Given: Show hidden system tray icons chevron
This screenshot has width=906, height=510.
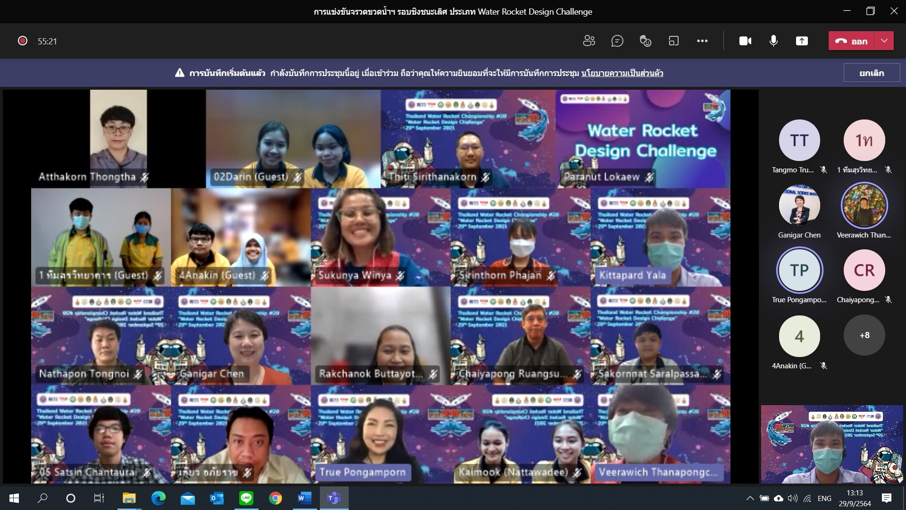Looking at the screenshot, I should tap(750, 498).
